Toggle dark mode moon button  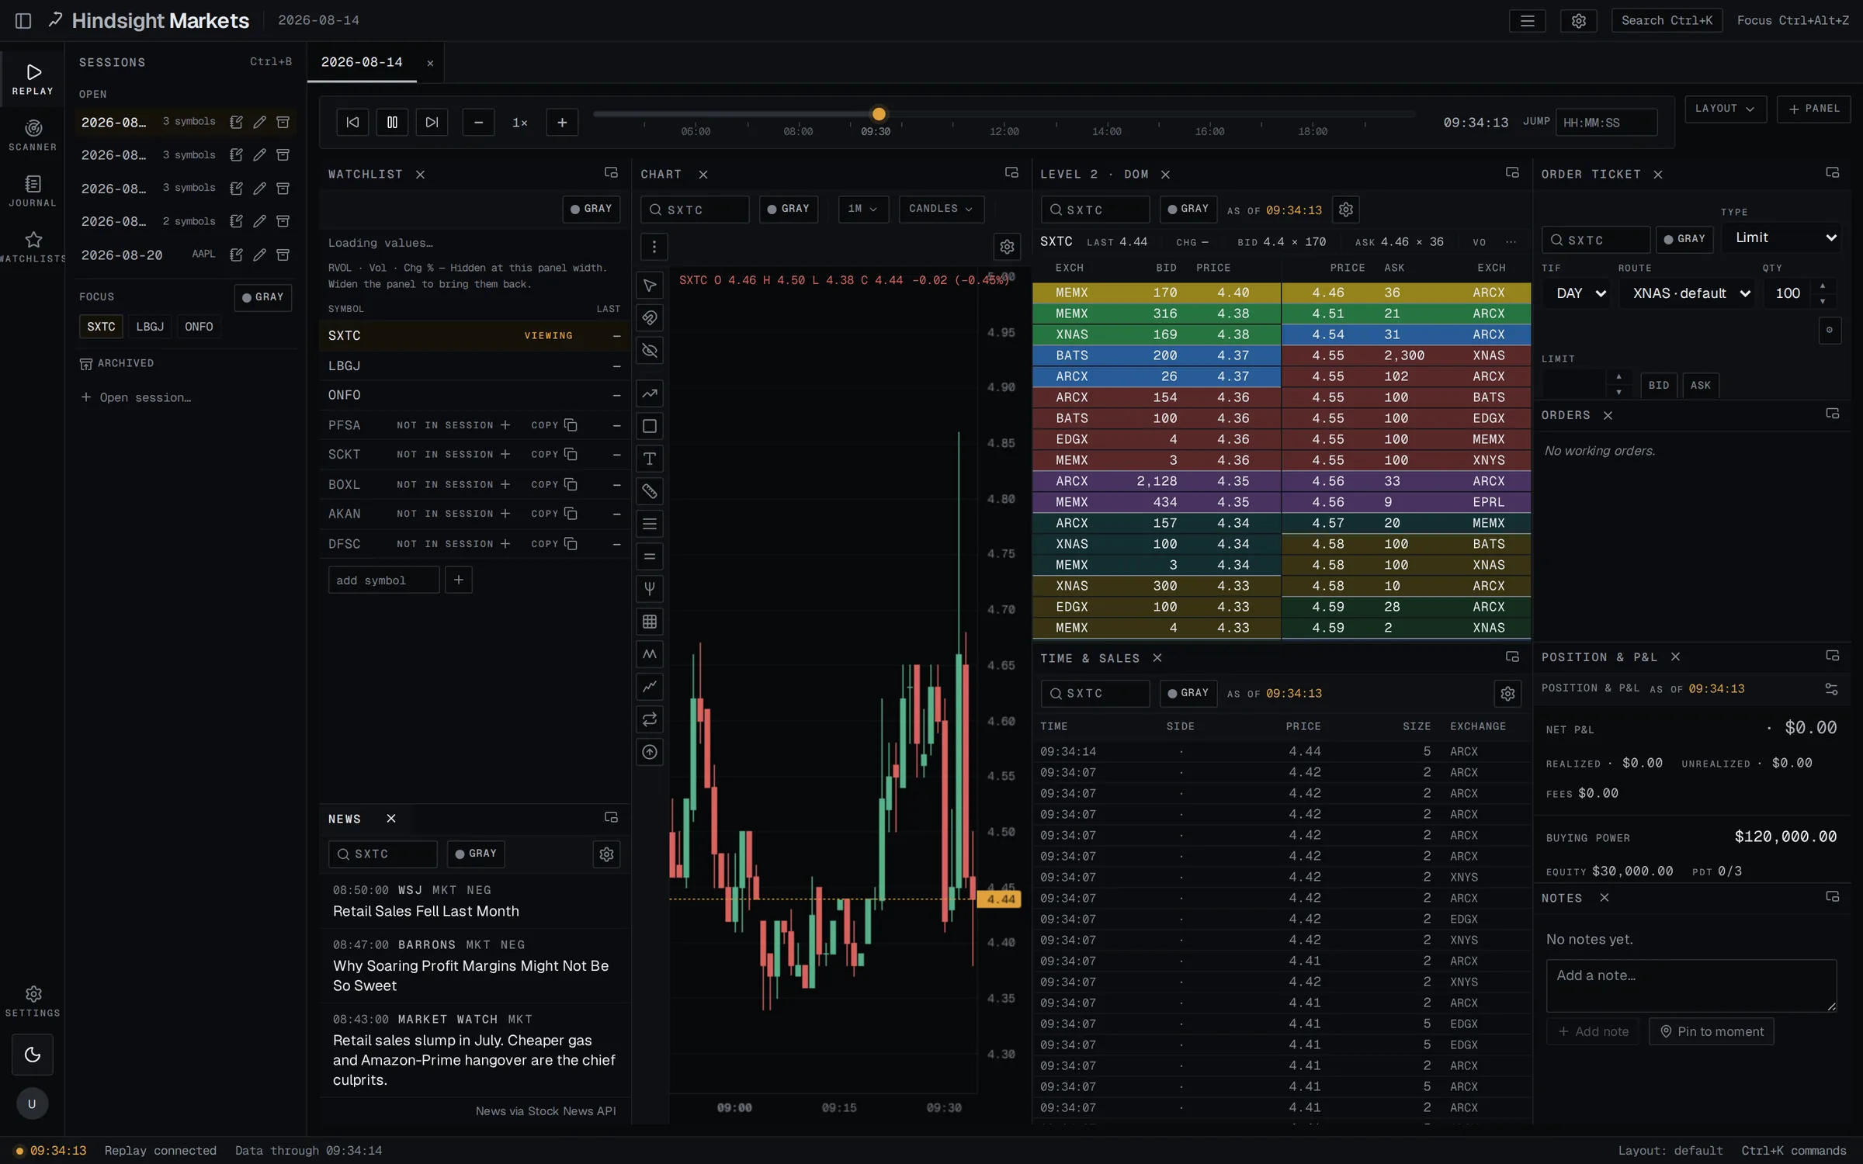point(33,1054)
